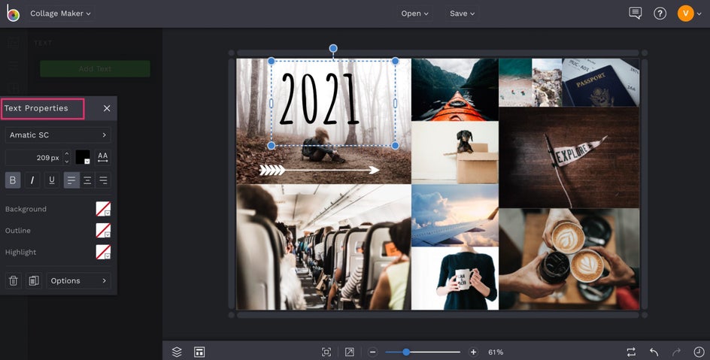
Task: Select the airplane wing clouds photo
Action: click(x=454, y=215)
